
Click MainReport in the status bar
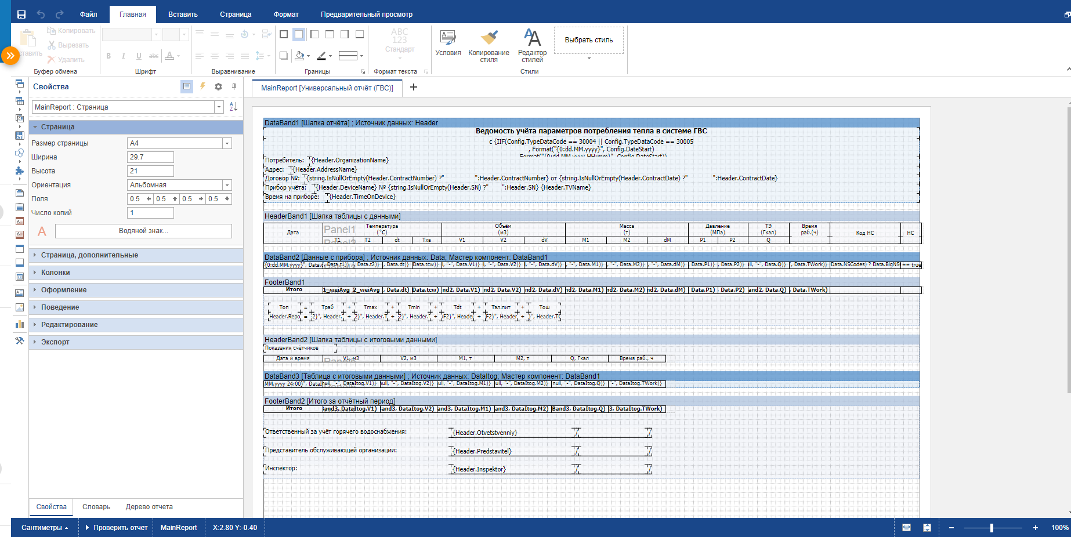point(179,528)
